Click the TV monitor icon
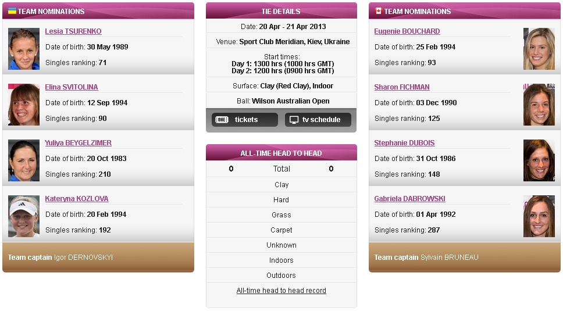Image resolution: width=563 pixels, height=311 pixels. coord(294,120)
